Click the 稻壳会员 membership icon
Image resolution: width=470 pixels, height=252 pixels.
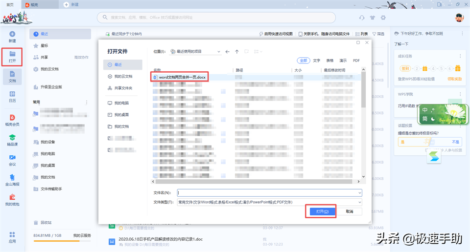pos(12,120)
